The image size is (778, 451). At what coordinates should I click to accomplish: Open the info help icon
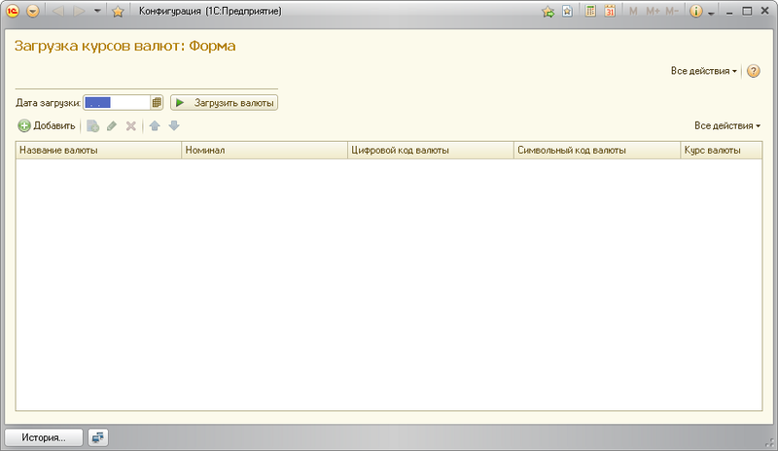pos(696,11)
